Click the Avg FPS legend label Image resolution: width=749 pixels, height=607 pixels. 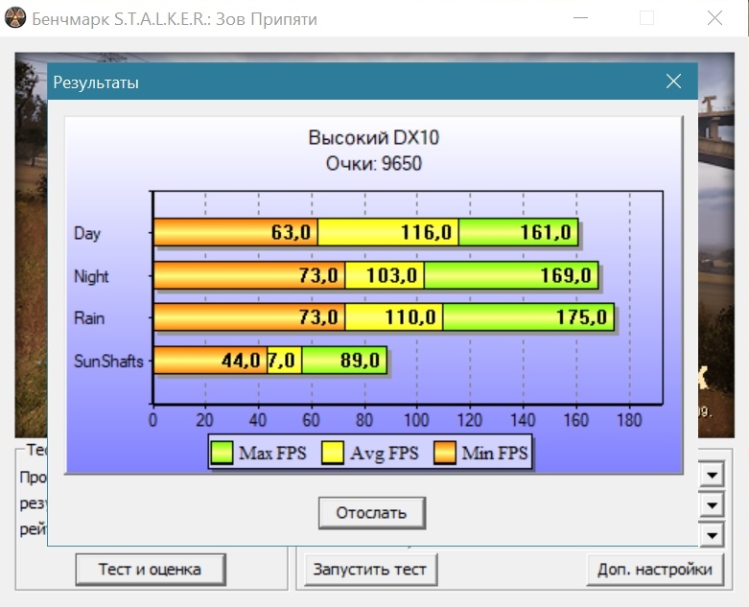(384, 453)
